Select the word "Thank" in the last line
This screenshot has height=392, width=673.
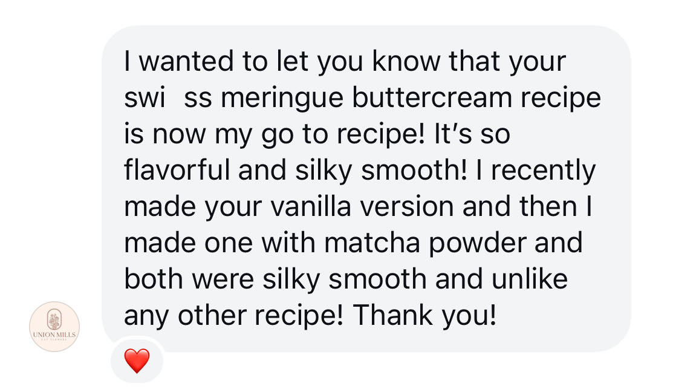[x=392, y=315]
